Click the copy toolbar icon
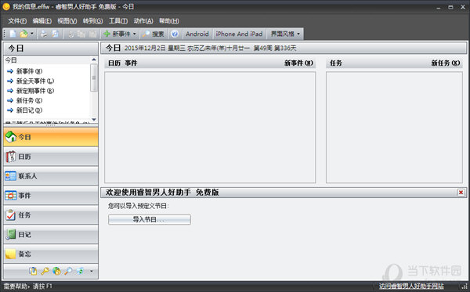Image resolution: width=470 pixels, height=292 pixels. coord(81,34)
